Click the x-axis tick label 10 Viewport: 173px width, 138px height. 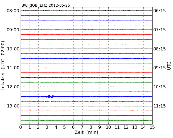[108, 127]
